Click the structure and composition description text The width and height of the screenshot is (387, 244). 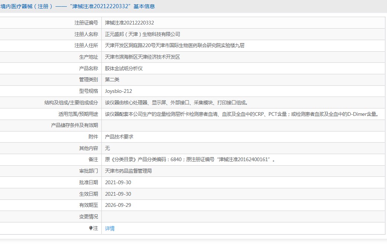coord(176,103)
